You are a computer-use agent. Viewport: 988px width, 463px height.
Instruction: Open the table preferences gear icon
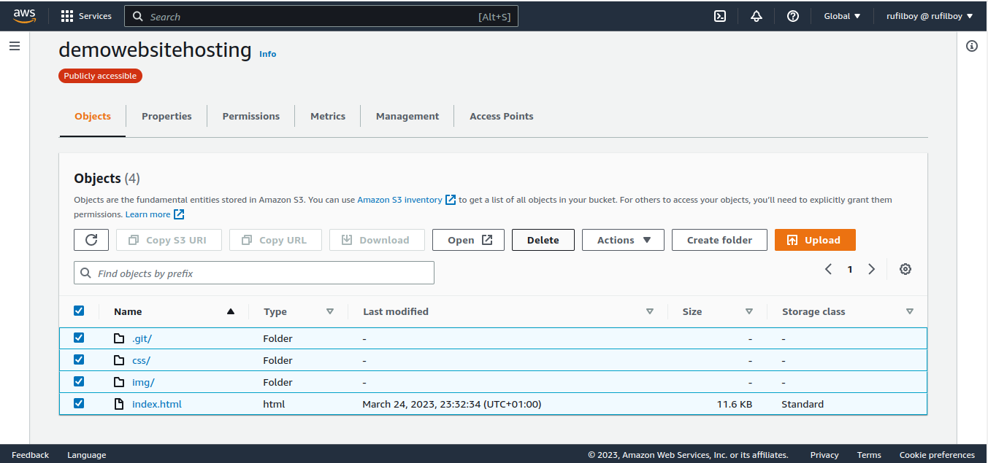click(905, 269)
